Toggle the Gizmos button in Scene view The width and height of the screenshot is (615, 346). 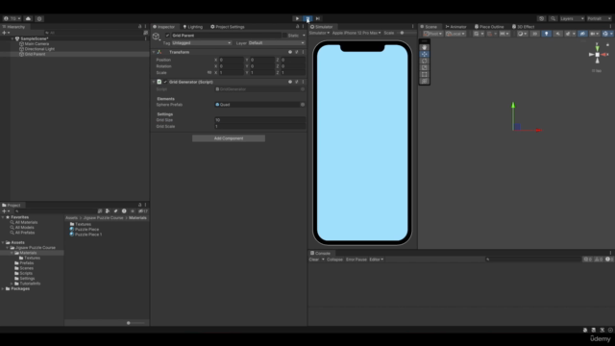[x=605, y=34]
